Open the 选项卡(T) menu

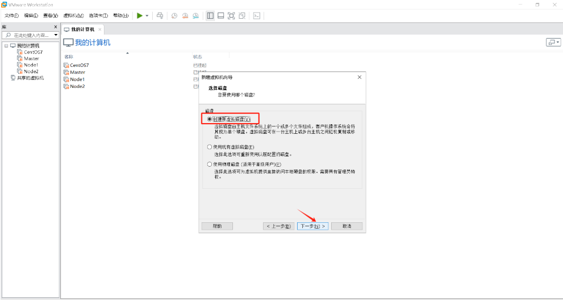(98, 16)
